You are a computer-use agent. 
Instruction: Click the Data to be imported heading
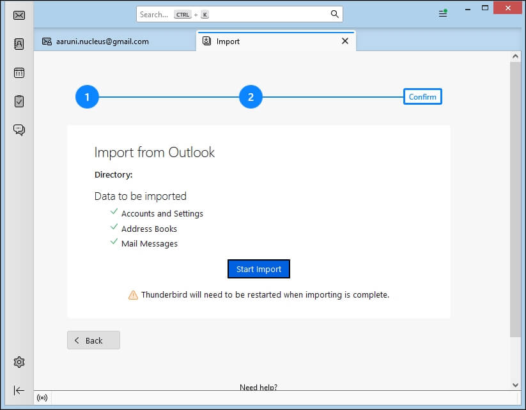tap(140, 196)
